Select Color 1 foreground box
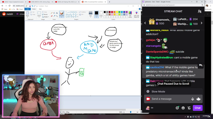Viewport: 213px width, 119px height. coord(97,15)
